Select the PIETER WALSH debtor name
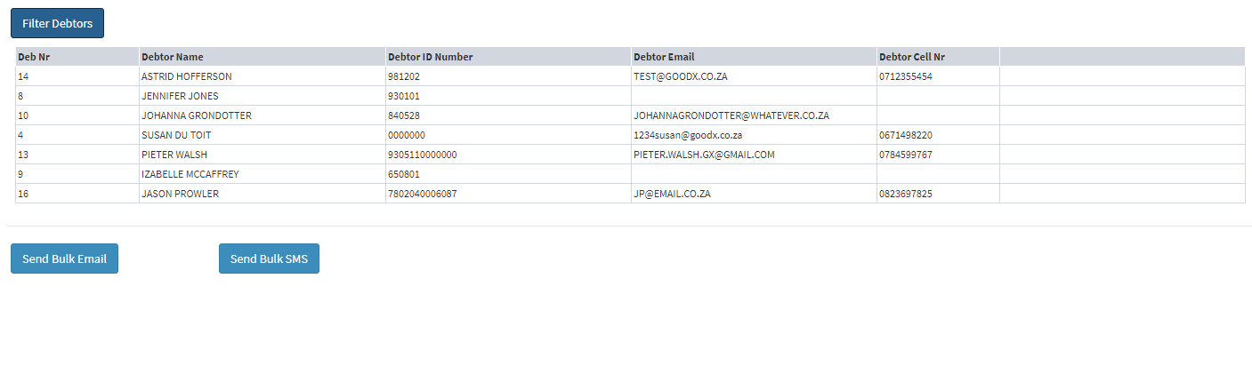The height and width of the screenshot is (374, 1252). click(x=174, y=155)
